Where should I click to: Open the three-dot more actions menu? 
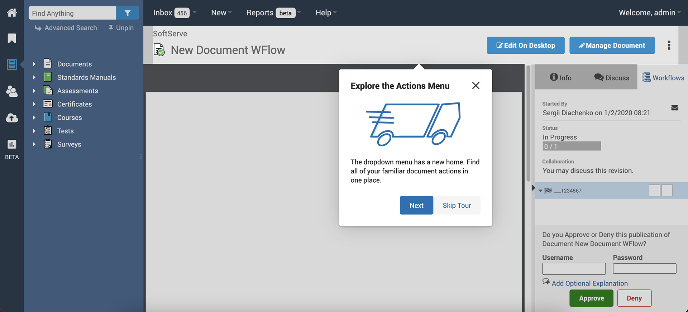[x=669, y=45]
